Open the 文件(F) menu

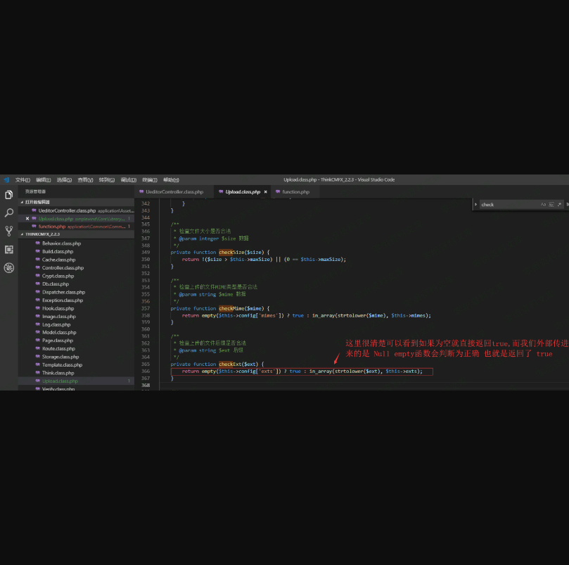(23, 179)
